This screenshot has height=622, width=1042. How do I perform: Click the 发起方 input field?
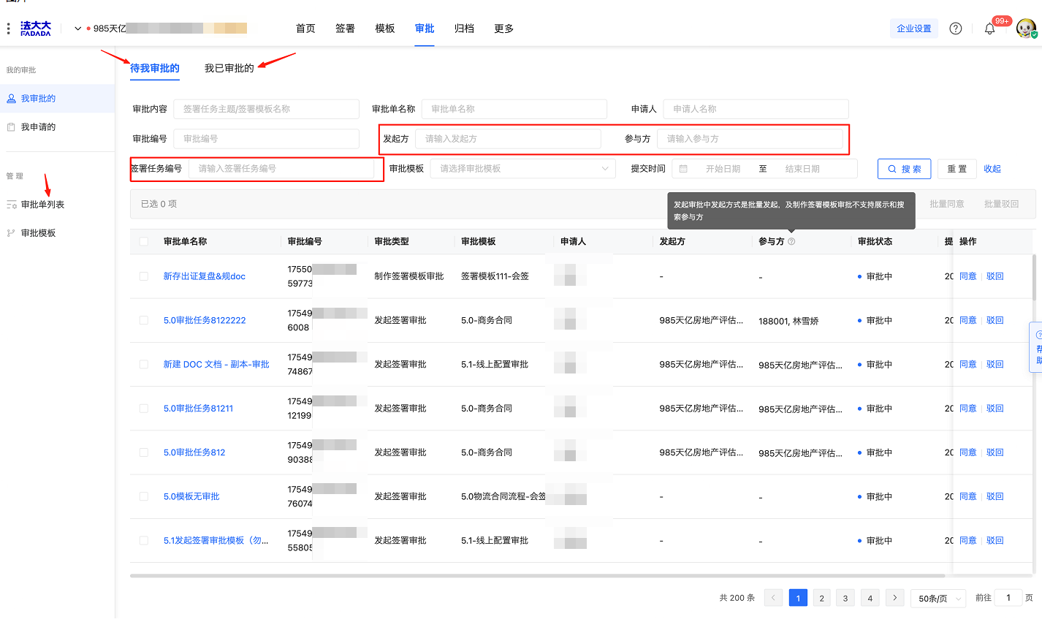coord(508,139)
